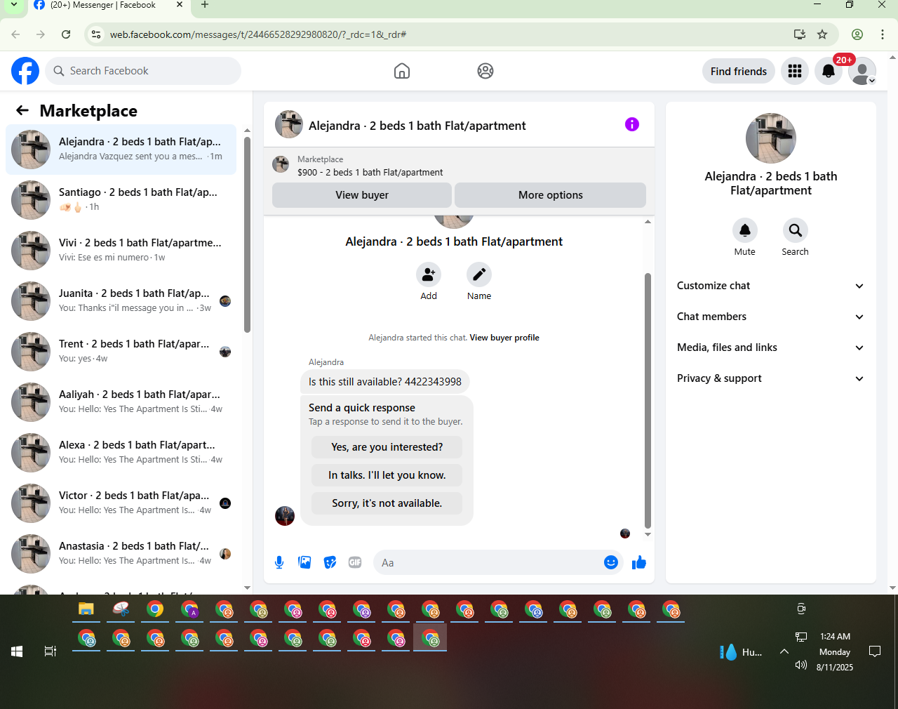Attach a photo with the image icon

click(x=304, y=562)
